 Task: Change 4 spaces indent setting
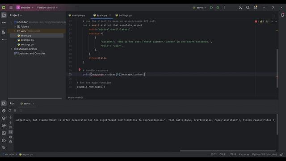coord(244,154)
